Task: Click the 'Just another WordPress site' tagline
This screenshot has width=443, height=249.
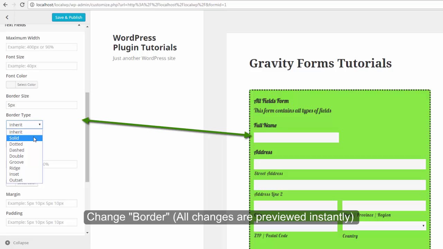Action: [144, 58]
